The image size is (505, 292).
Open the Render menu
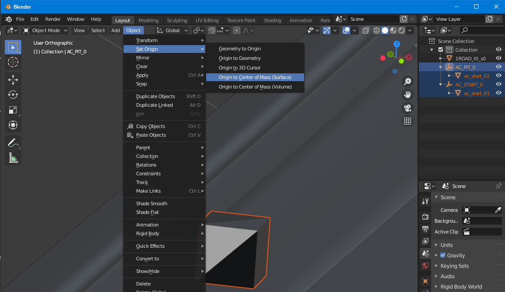point(53,19)
